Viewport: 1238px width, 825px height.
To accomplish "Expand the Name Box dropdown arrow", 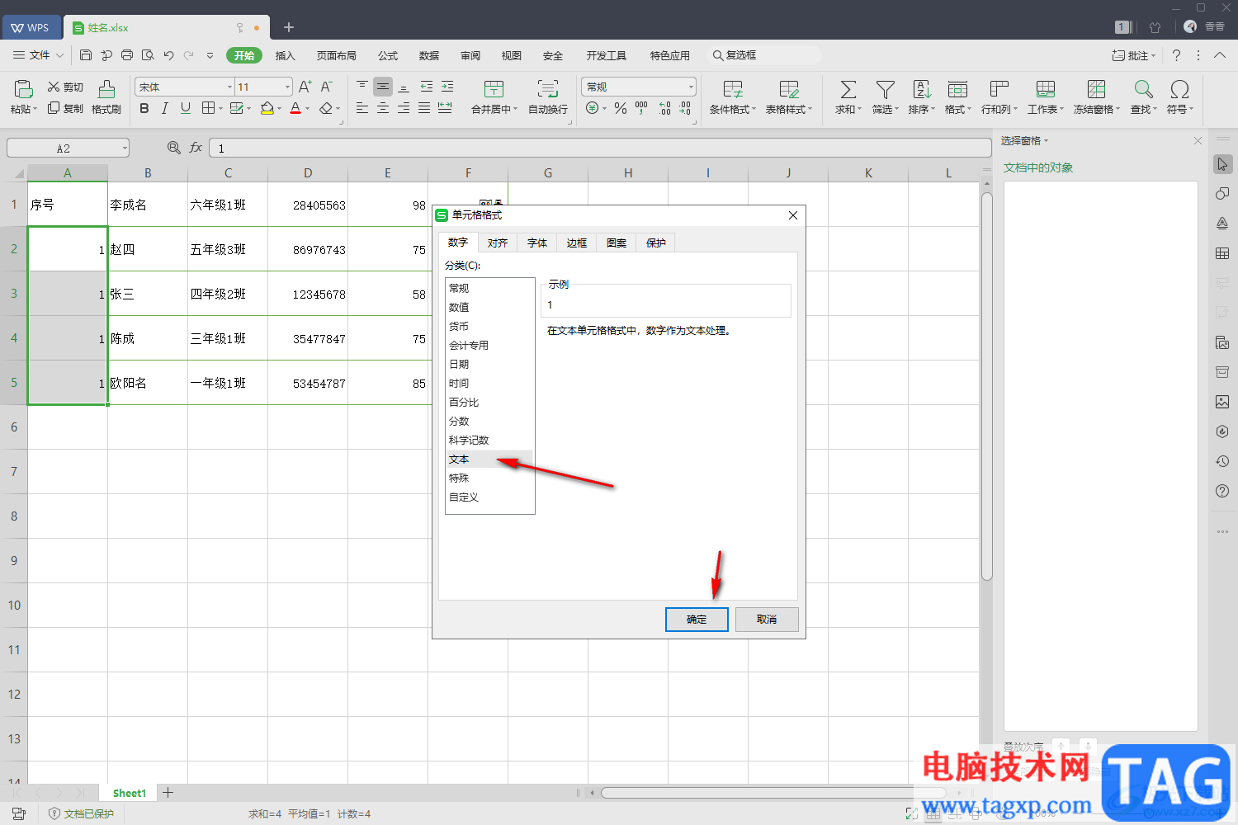I will click(125, 148).
